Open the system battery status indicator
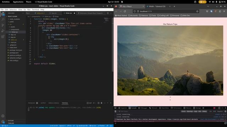This screenshot has height=127, width=227. pyautogui.click(x=222, y=2)
